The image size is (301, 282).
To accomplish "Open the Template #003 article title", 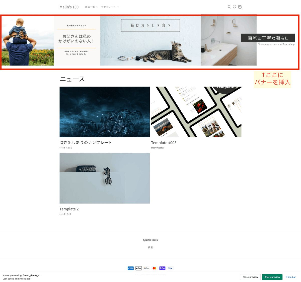I will point(164,143).
